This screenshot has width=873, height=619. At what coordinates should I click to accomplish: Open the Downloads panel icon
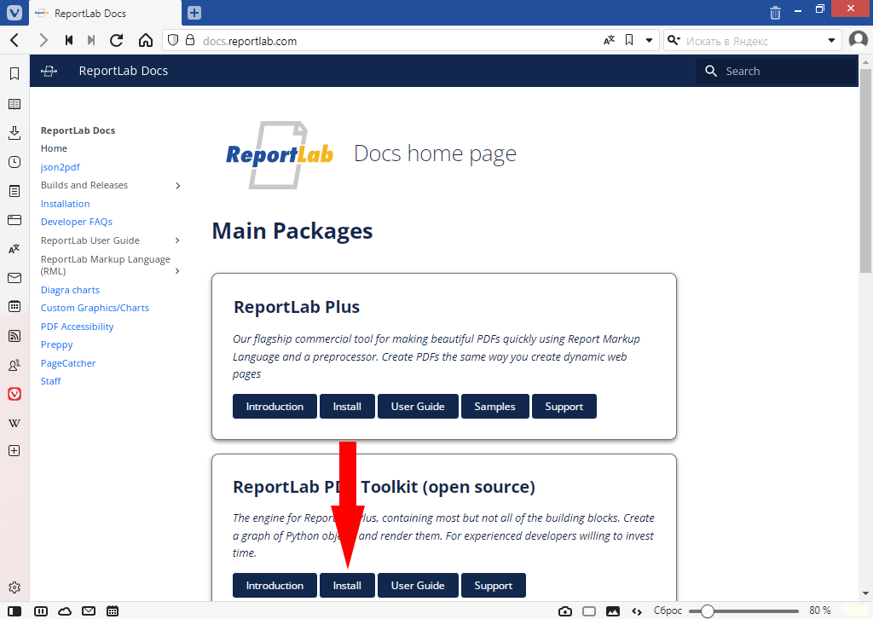[14, 133]
